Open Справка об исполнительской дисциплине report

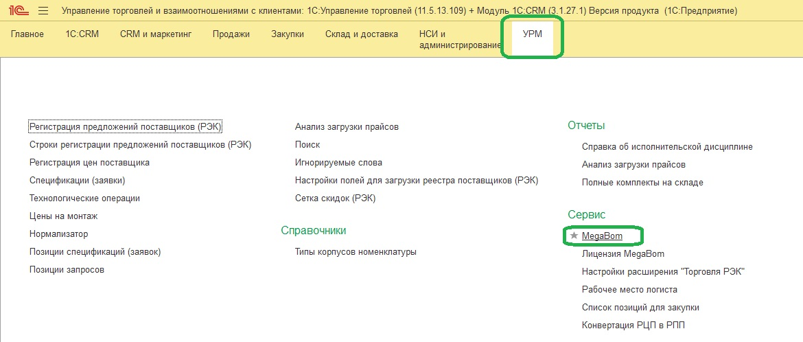[x=667, y=146]
